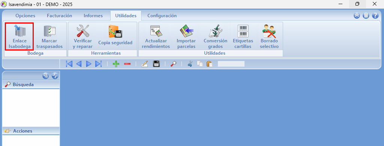Switch to Facturación tab
This screenshot has width=384, height=146.
(60, 16)
